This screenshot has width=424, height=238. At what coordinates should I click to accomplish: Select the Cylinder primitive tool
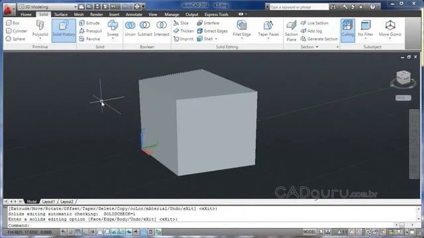click(17, 31)
